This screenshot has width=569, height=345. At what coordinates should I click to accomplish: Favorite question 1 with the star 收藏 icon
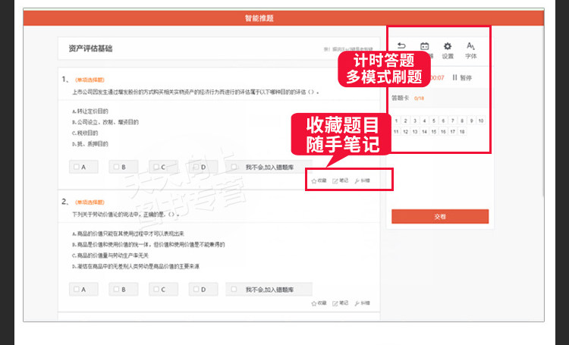[319, 180]
